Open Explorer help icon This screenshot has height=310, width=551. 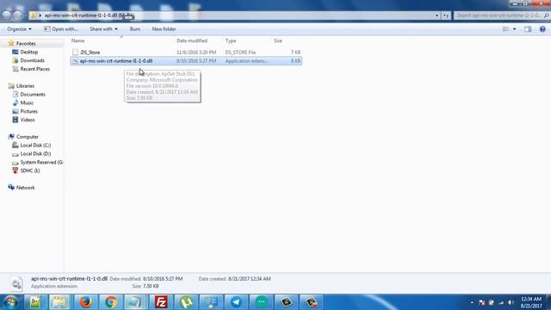click(542, 29)
